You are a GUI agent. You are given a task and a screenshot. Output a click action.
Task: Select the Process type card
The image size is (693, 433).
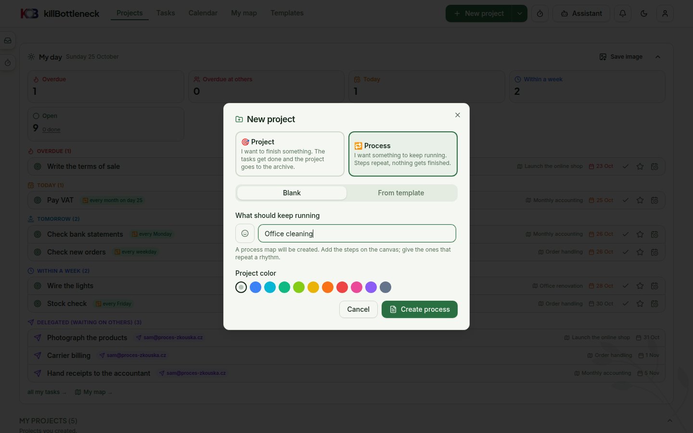coord(403,154)
